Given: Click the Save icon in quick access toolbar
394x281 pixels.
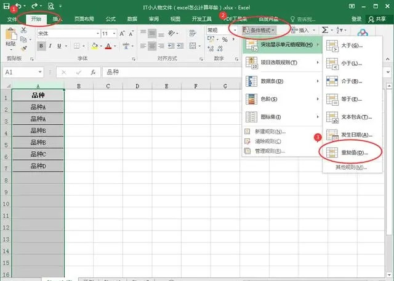Looking at the screenshot, I should point(7,6).
